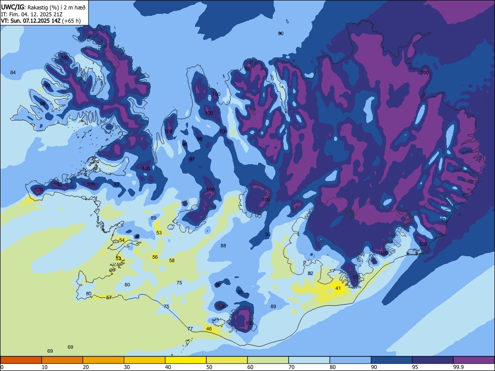The width and height of the screenshot is (495, 371).
Task: Select the 10–20 orange legend color block
Action: 62,360
